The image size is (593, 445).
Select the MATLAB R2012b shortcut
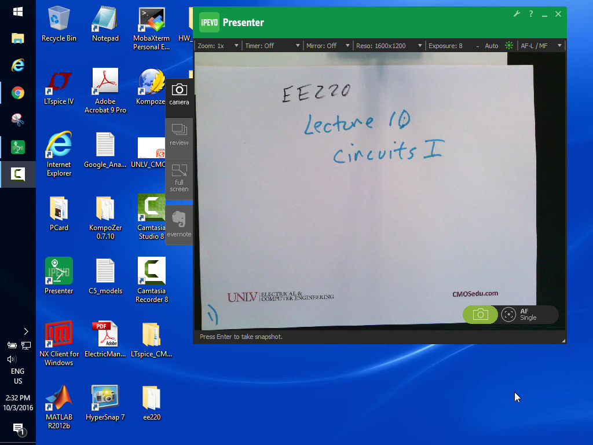58,407
